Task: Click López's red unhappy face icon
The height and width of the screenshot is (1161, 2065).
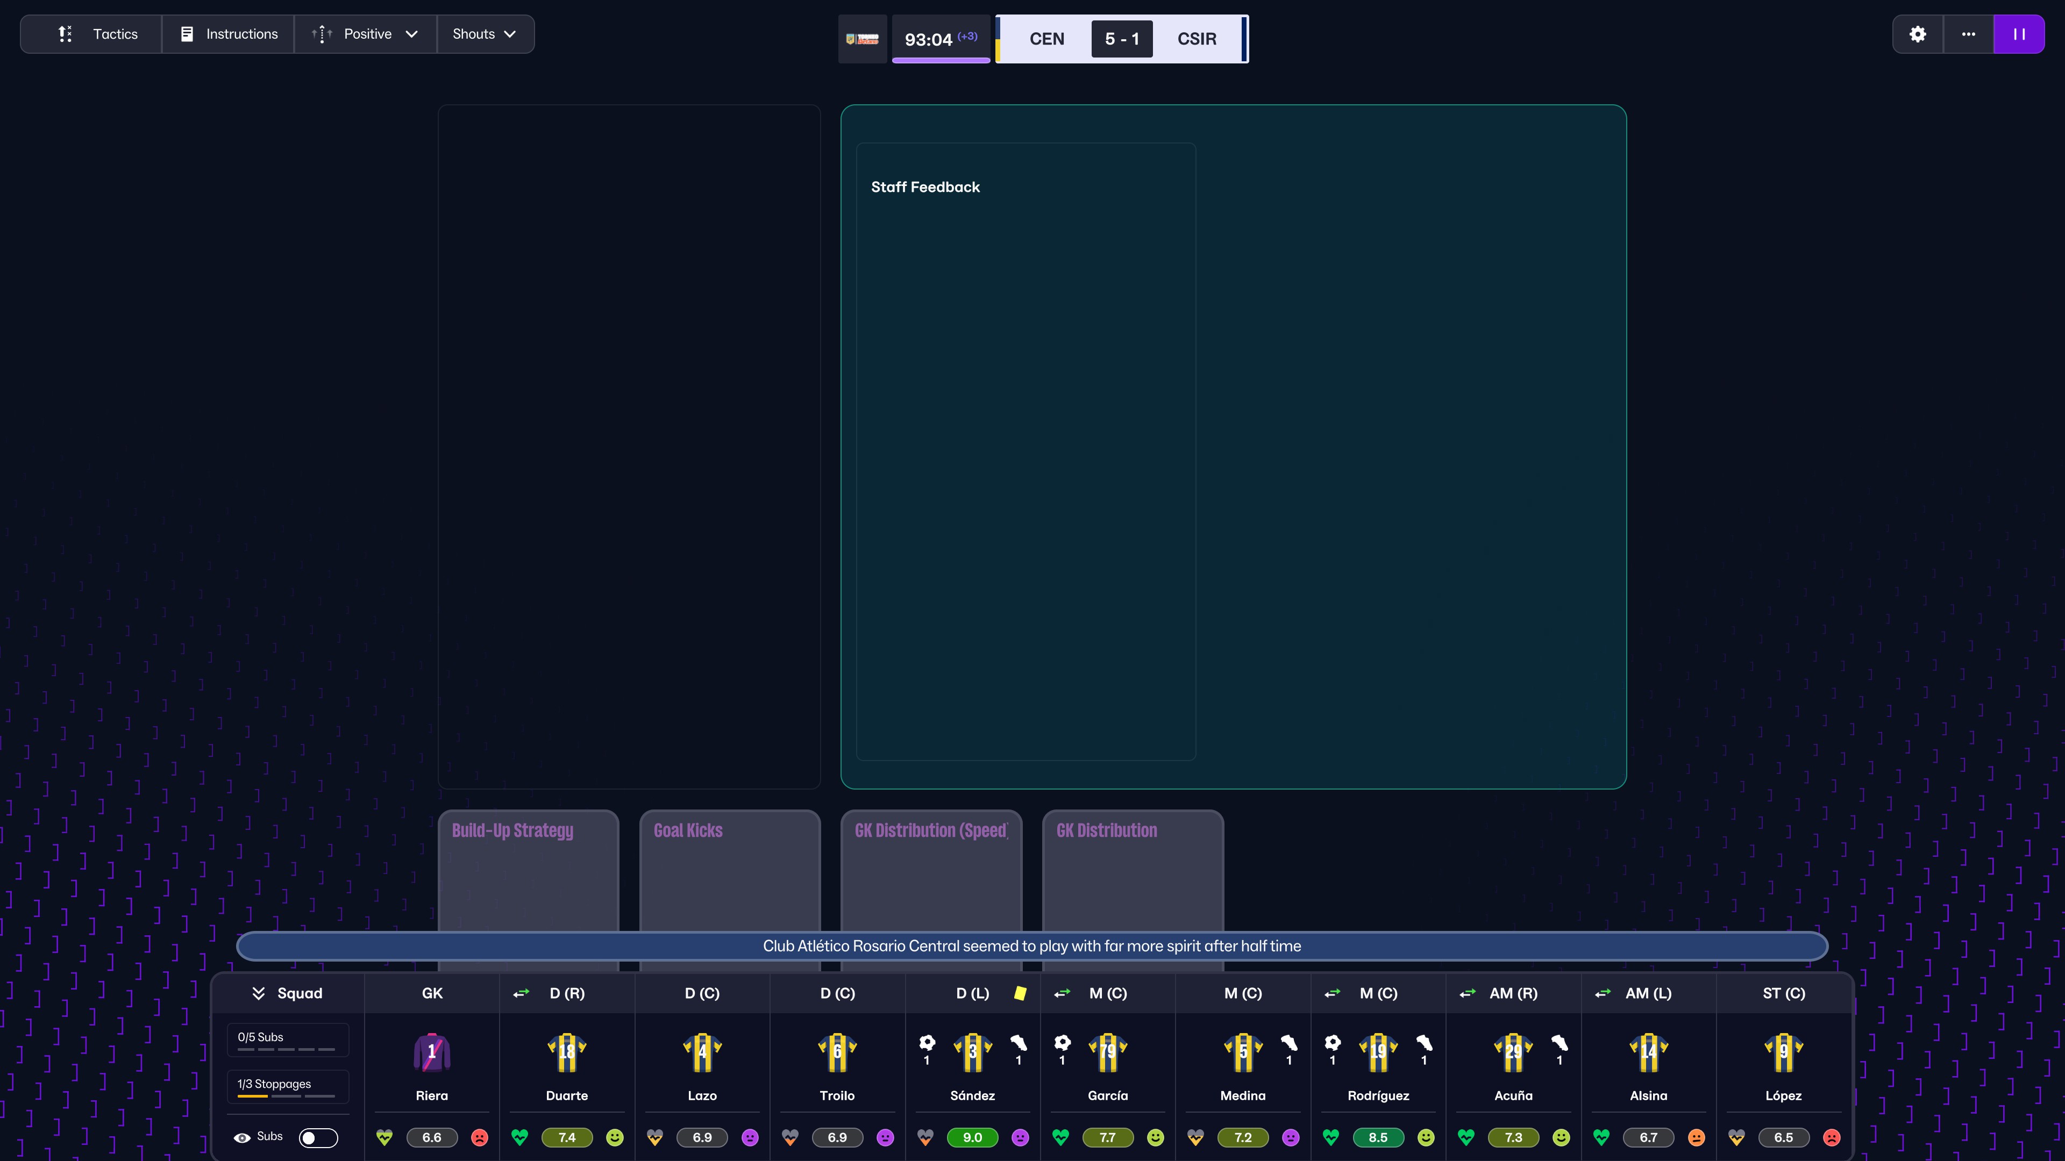Action: (1831, 1137)
